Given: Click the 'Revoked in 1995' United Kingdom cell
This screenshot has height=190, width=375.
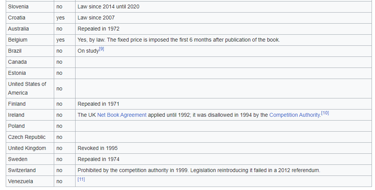Looking at the screenshot, I should pos(224,148).
